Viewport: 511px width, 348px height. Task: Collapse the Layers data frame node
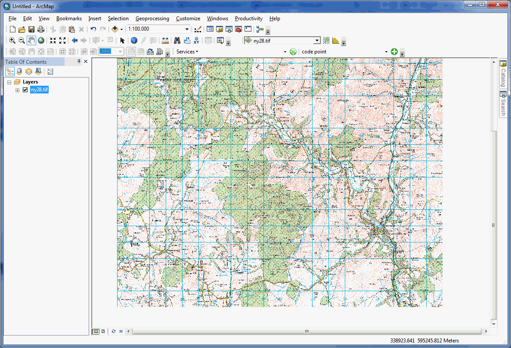tap(9, 82)
